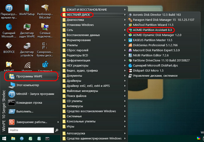Open command prompt icon on taskbar

pyautogui.click(x=47, y=139)
